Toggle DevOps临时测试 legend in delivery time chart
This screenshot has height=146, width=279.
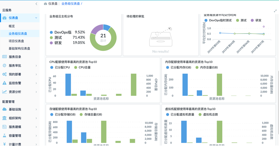coord(218,20)
